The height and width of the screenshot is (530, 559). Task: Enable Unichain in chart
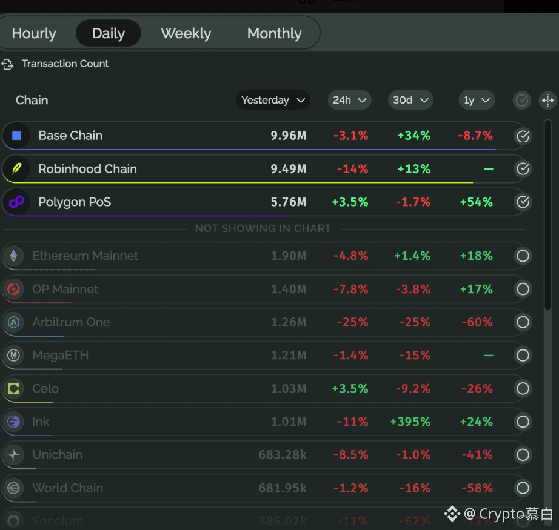(523, 455)
